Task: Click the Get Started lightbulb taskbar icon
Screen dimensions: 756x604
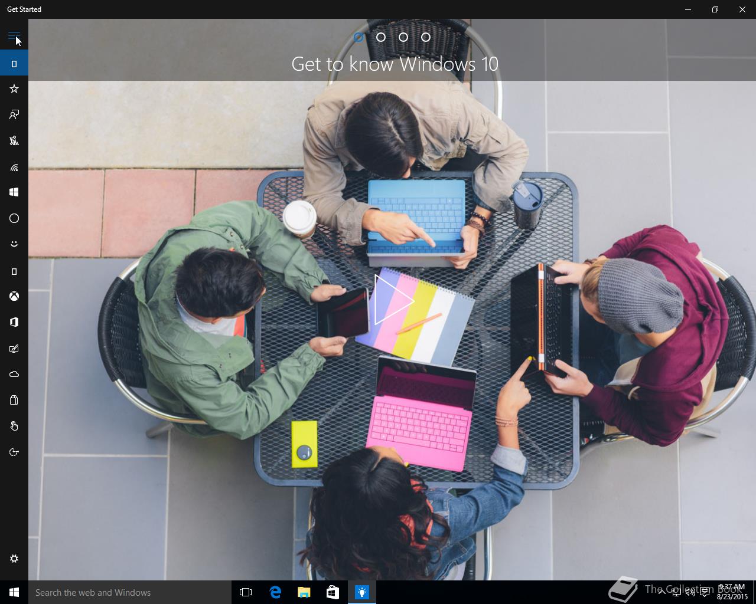Action: click(362, 592)
